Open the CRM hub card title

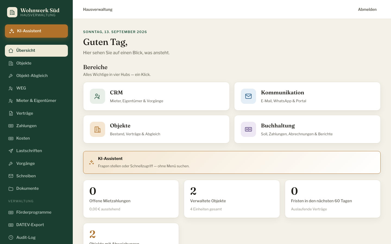pyautogui.click(x=116, y=92)
